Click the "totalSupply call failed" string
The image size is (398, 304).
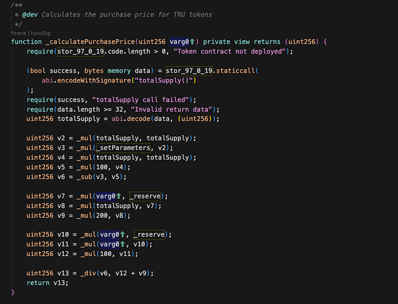click(142, 100)
